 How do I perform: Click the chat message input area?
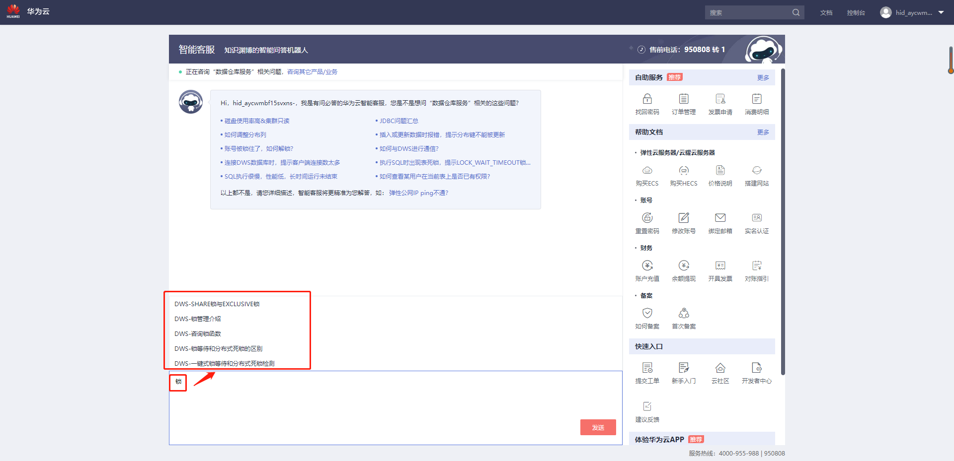[396, 408]
